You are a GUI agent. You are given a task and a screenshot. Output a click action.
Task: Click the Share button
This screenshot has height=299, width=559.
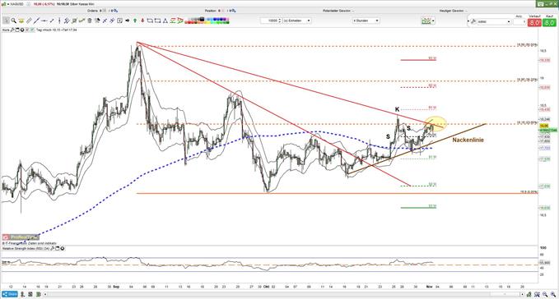(x=10, y=294)
